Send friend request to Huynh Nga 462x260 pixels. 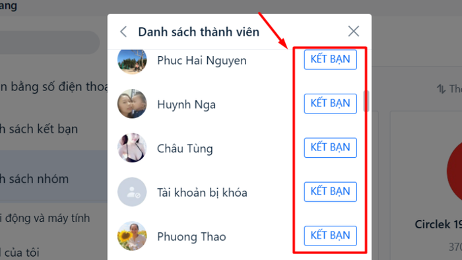[330, 104]
